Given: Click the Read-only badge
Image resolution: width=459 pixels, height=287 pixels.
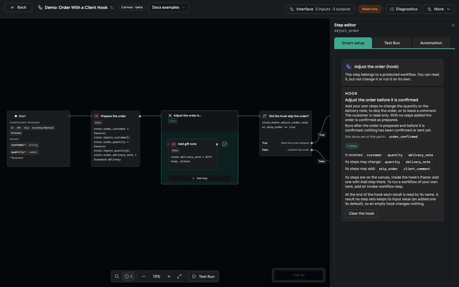Looking at the screenshot, I should pos(370,9).
